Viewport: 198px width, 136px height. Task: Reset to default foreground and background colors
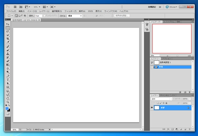6,105
